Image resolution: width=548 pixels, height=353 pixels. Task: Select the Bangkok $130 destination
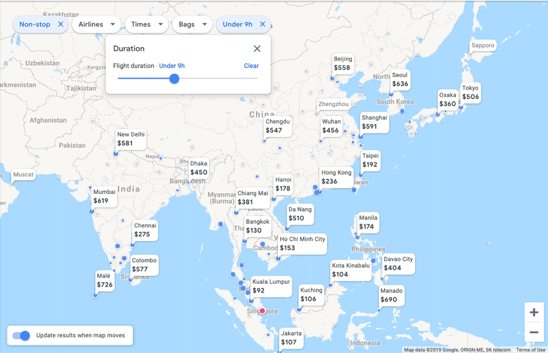click(257, 226)
